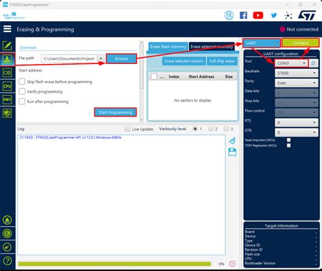
Task: Open the ST community network icon
Action: coord(288,16)
